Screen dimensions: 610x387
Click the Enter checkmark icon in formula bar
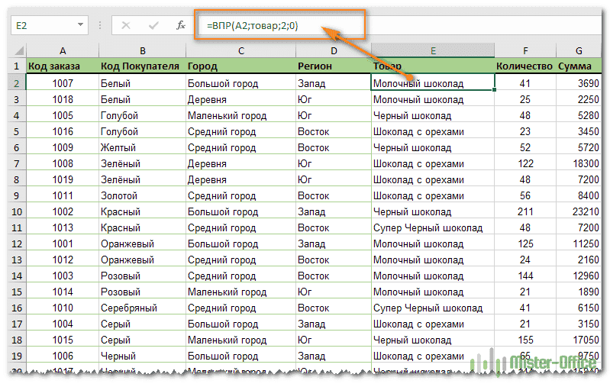click(x=153, y=25)
